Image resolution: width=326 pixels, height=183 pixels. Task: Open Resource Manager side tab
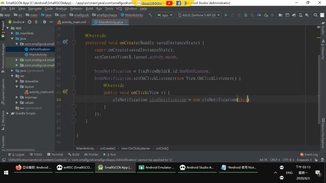3,58
